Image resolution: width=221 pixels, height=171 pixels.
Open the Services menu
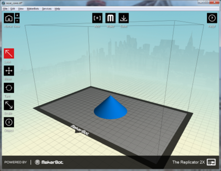tap(47, 9)
